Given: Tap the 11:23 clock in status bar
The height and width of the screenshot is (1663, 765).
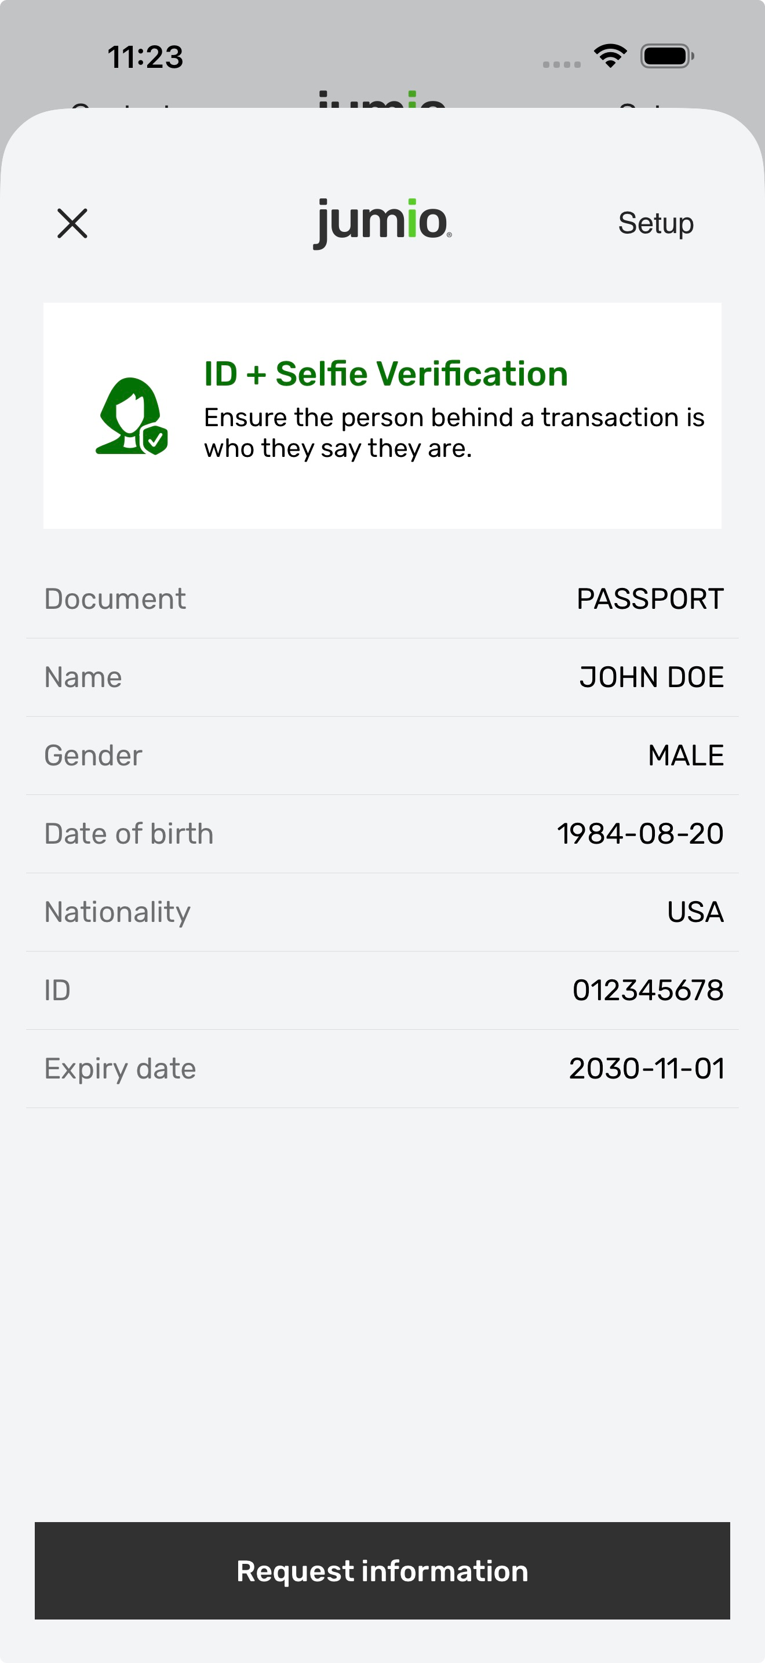Looking at the screenshot, I should click(x=145, y=57).
